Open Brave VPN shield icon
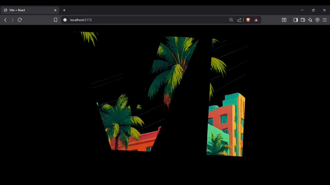This screenshot has width=330, height=185. coord(317,20)
